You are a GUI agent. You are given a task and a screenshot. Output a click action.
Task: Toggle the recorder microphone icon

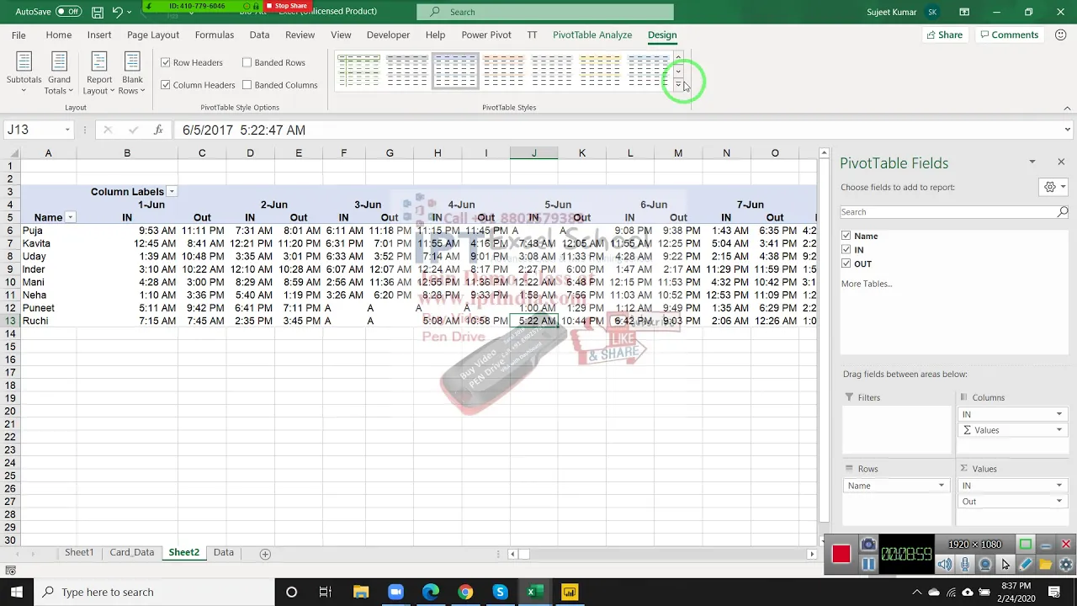965,565
